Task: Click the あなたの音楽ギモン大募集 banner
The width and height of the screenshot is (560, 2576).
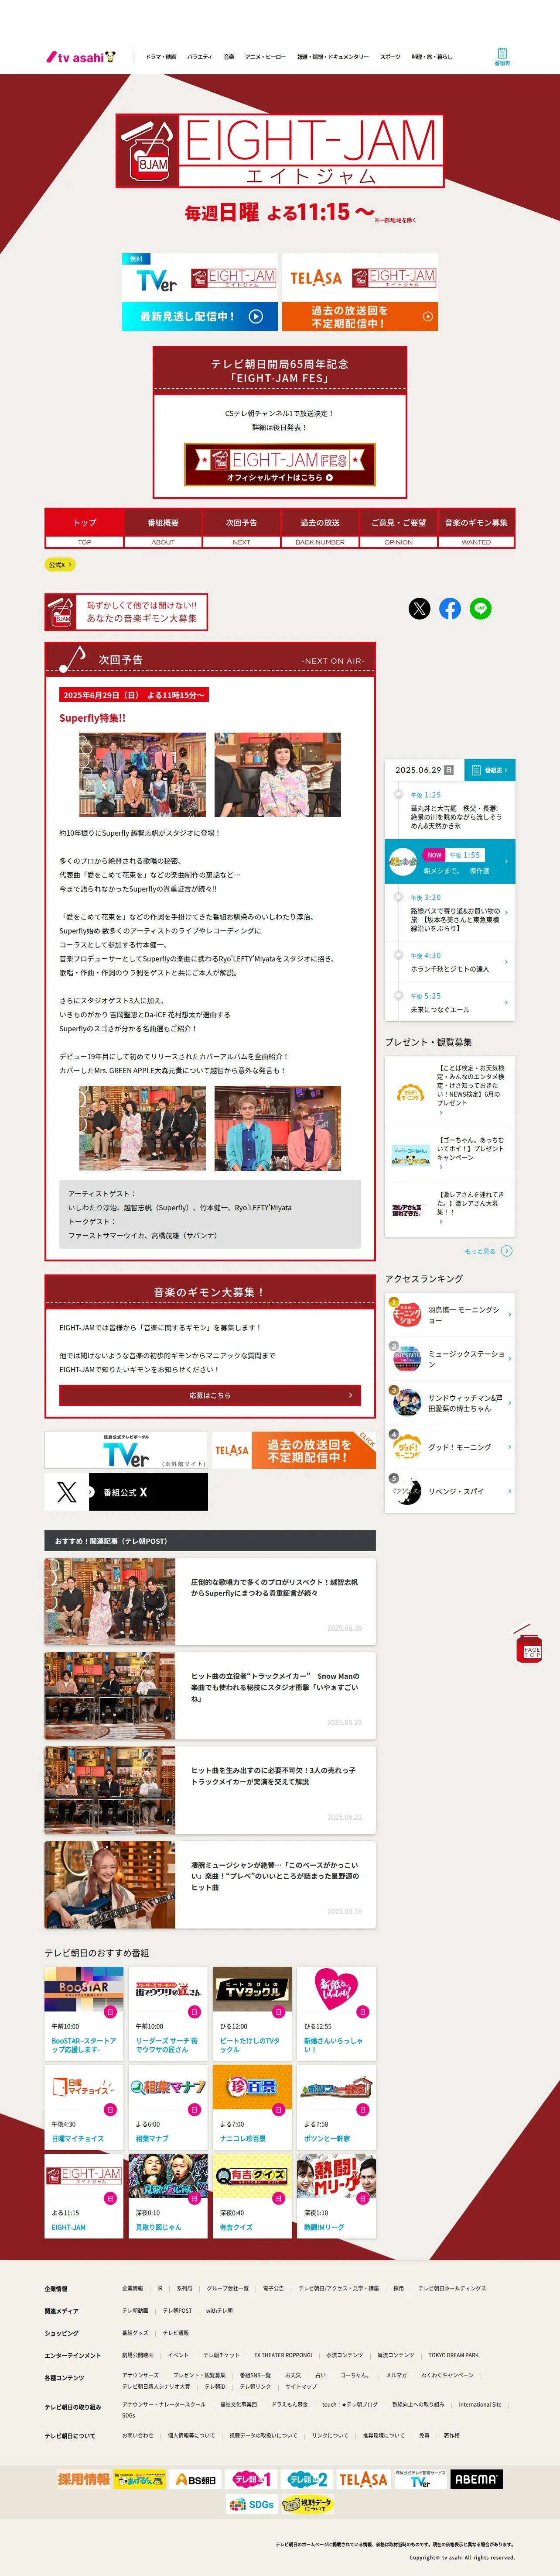Action: [126, 612]
